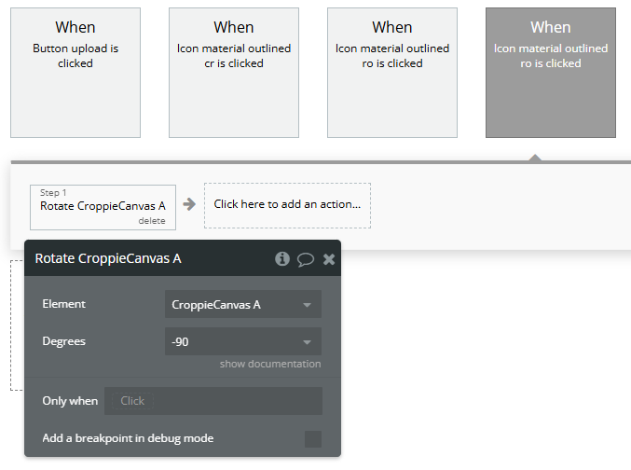Image resolution: width=631 pixels, height=470 pixels.
Task: Expand the Degrees dropdown set to -90
Action: click(242, 342)
